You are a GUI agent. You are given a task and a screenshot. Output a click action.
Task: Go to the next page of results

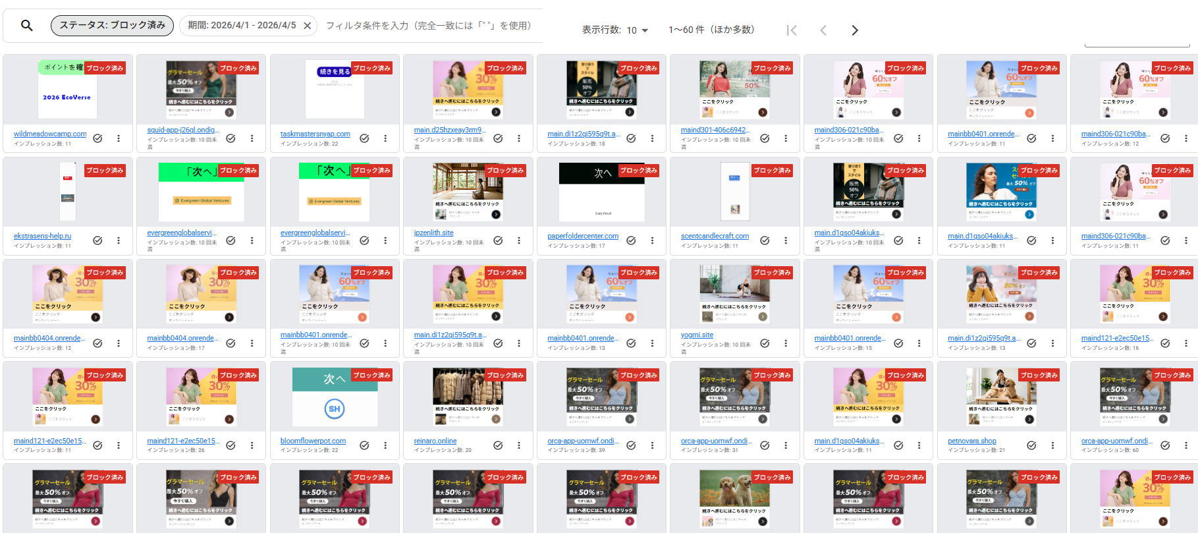click(854, 30)
